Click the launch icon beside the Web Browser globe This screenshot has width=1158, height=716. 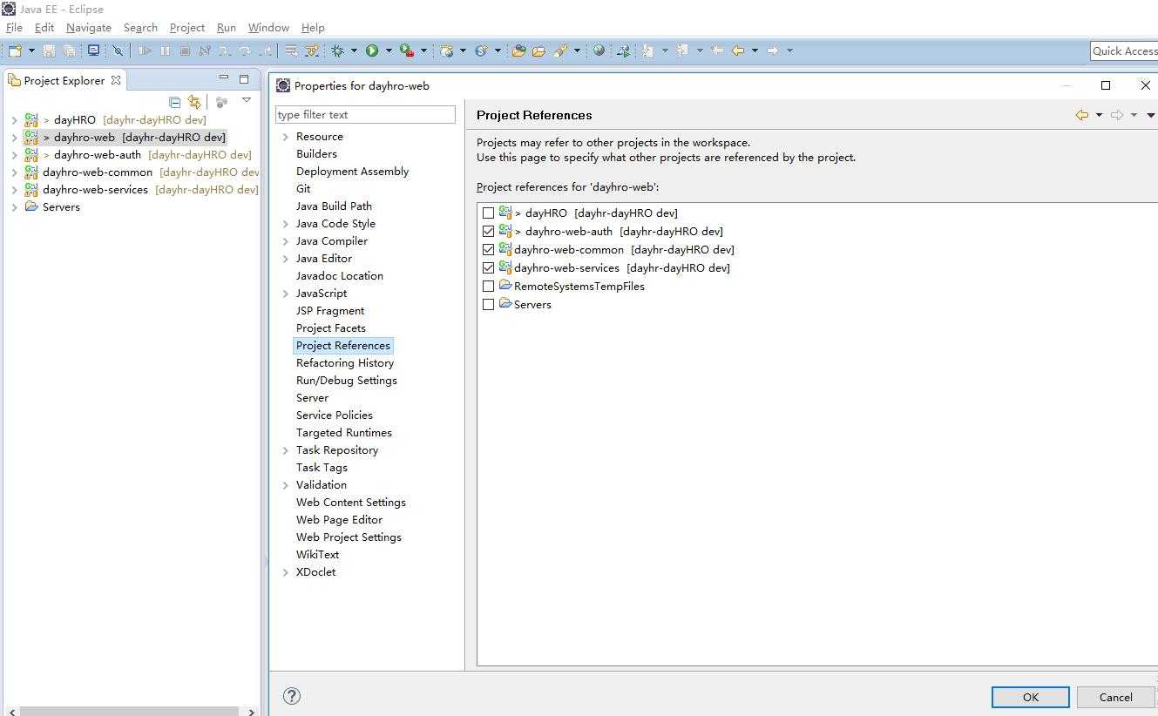[x=623, y=51]
